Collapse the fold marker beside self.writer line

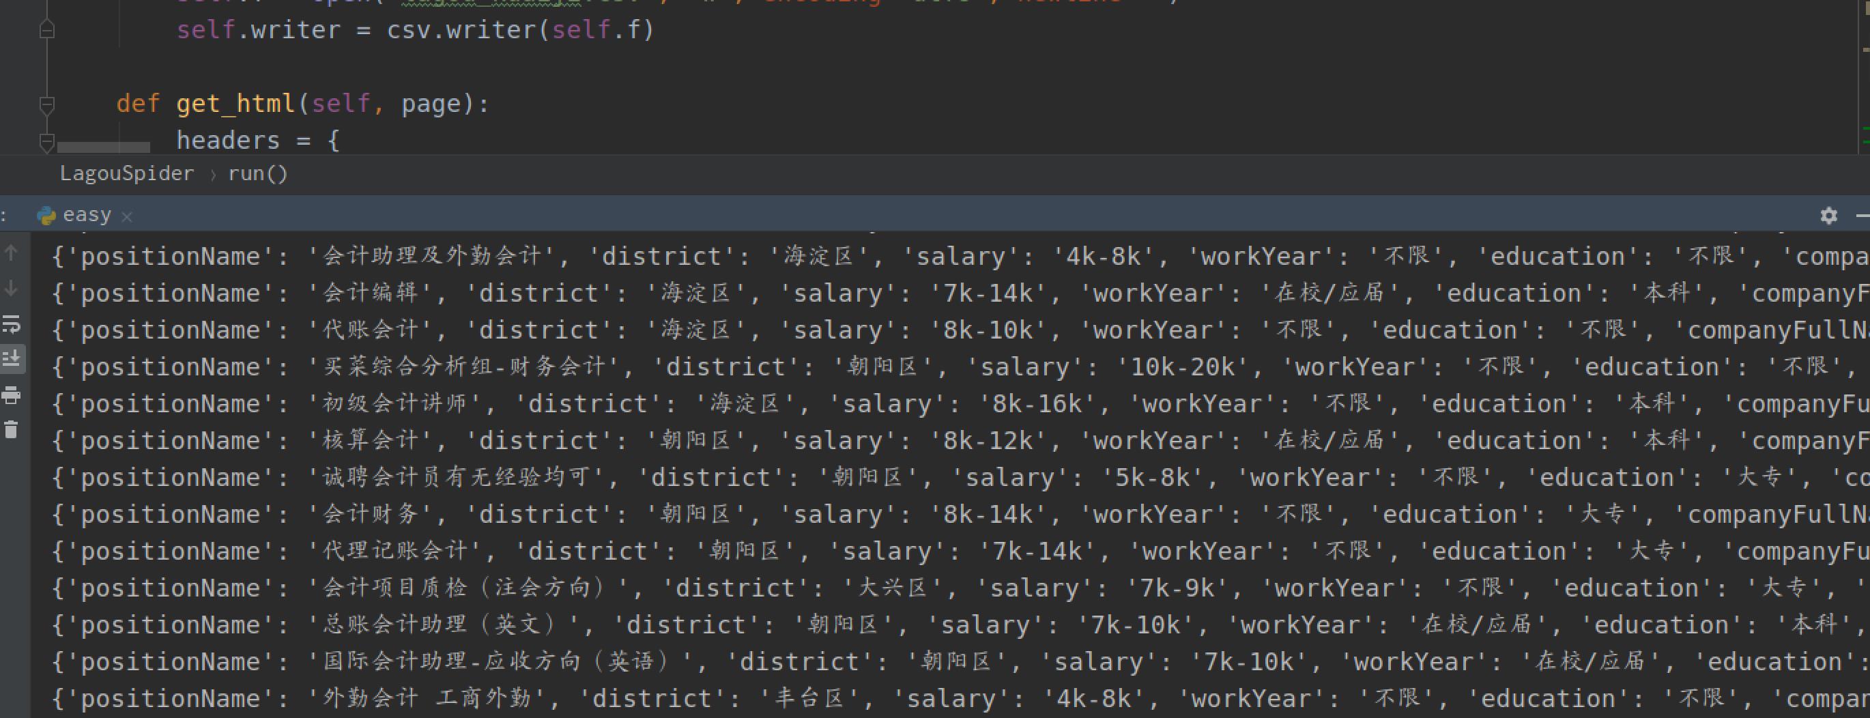tap(46, 30)
